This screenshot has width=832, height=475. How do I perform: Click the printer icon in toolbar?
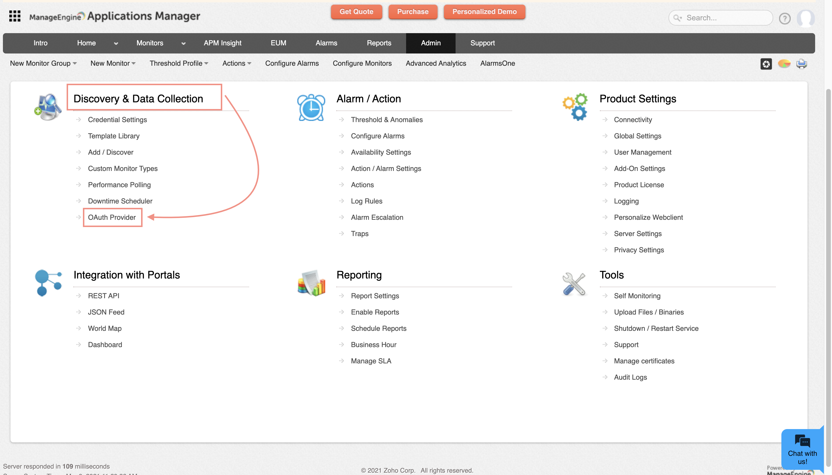[802, 64]
